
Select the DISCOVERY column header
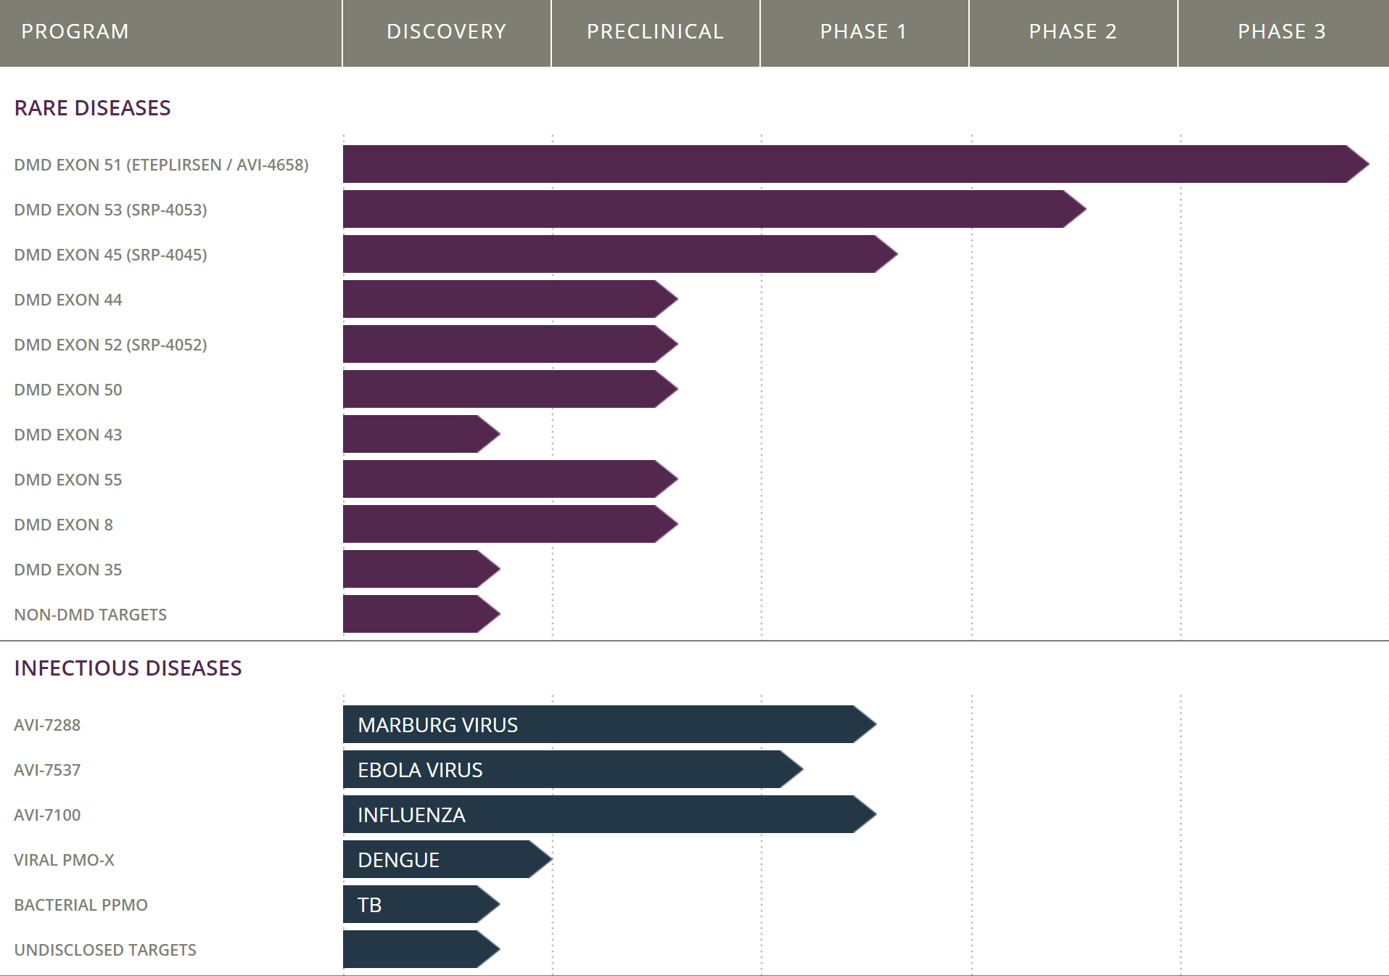[x=445, y=32]
